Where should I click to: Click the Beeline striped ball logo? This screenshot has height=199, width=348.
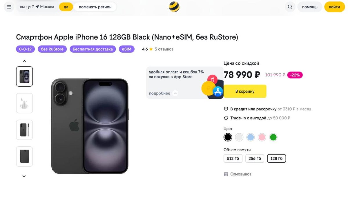click(174, 7)
